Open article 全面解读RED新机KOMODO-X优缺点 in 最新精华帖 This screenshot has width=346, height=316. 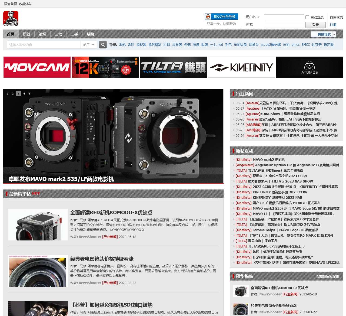tap(111, 213)
